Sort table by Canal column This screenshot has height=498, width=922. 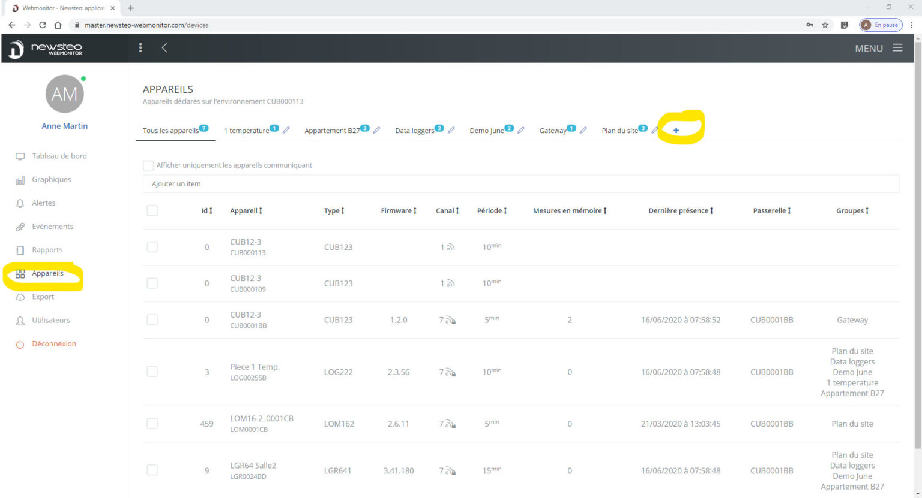pyautogui.click(x=447, y=210)
